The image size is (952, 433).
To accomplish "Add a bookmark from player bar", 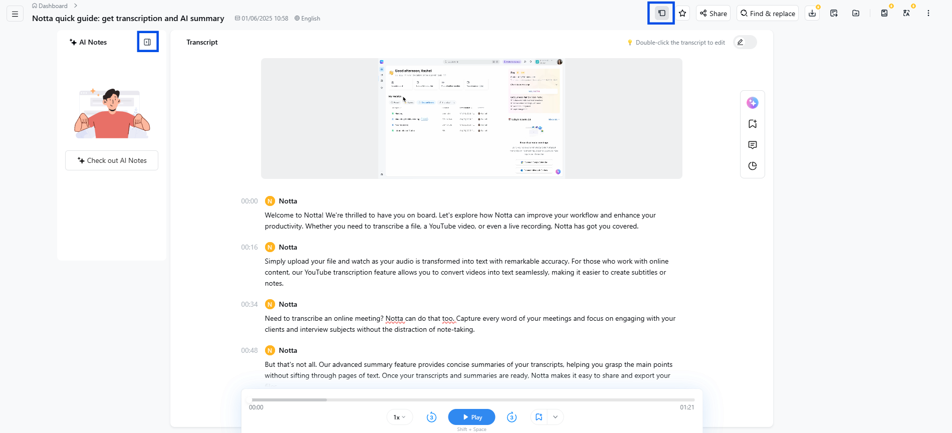I will click(539, 417).
